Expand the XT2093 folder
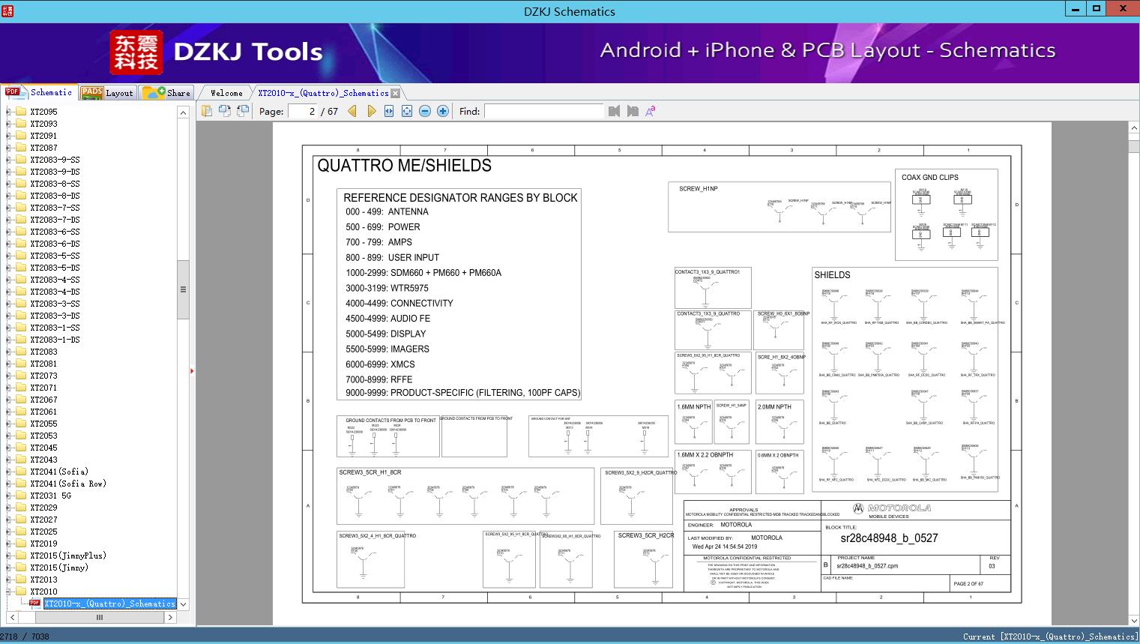Image resolution: width=1140 pixels, height=644 pixels. [x=8, y=124]
